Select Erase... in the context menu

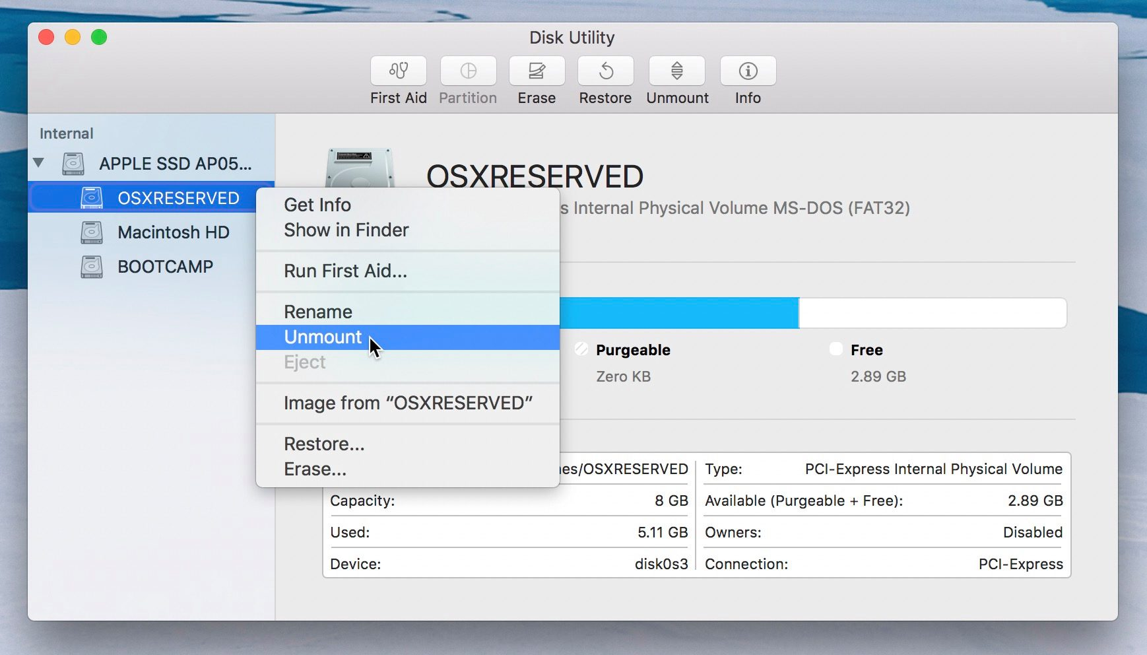[x=408, y=469]
